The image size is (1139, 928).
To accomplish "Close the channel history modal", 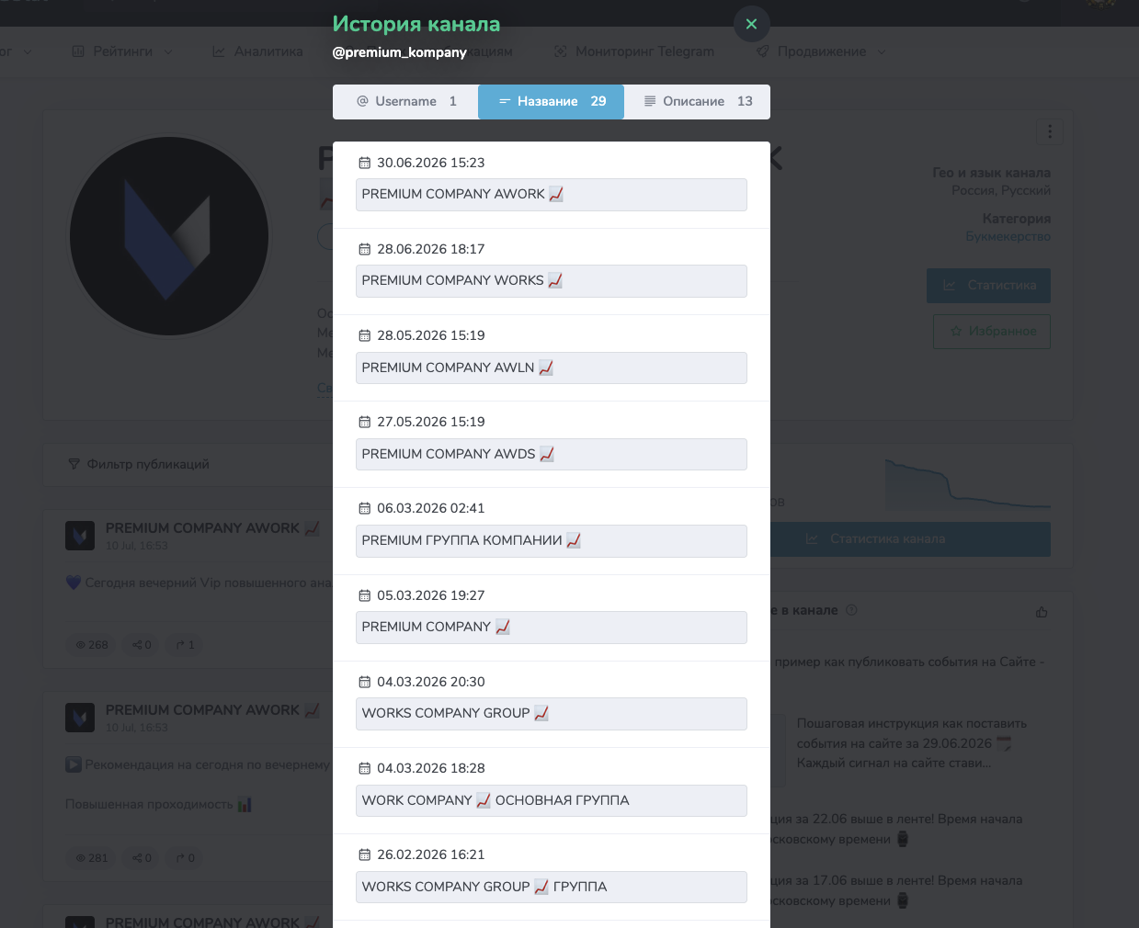I will [x=751, y=24].
